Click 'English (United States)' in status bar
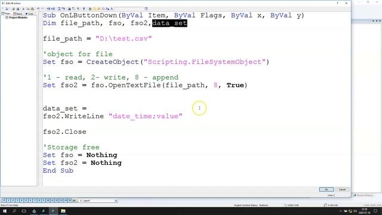 [245, 205]
